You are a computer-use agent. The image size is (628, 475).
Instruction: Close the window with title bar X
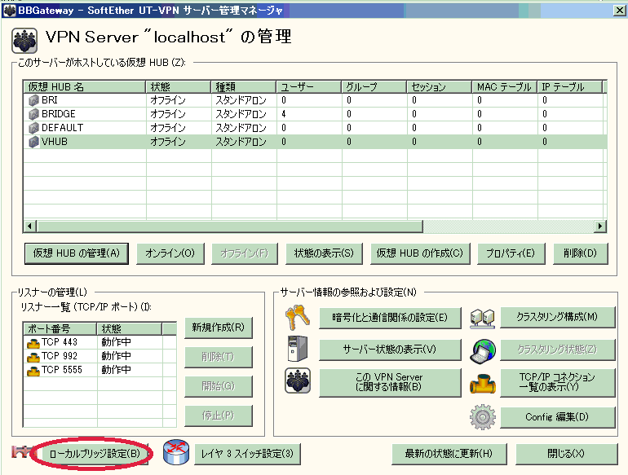[619, 11]
